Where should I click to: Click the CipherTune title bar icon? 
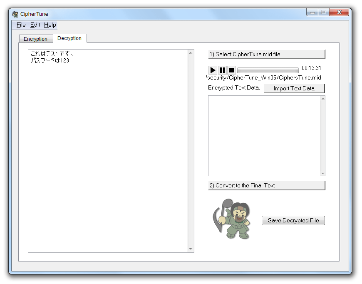click(15, 14)
